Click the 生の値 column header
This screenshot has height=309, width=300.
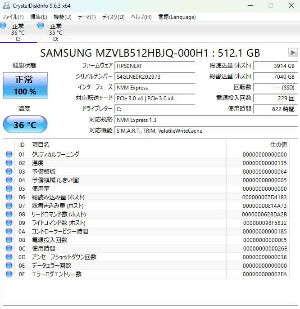click(x=258, y=145)
